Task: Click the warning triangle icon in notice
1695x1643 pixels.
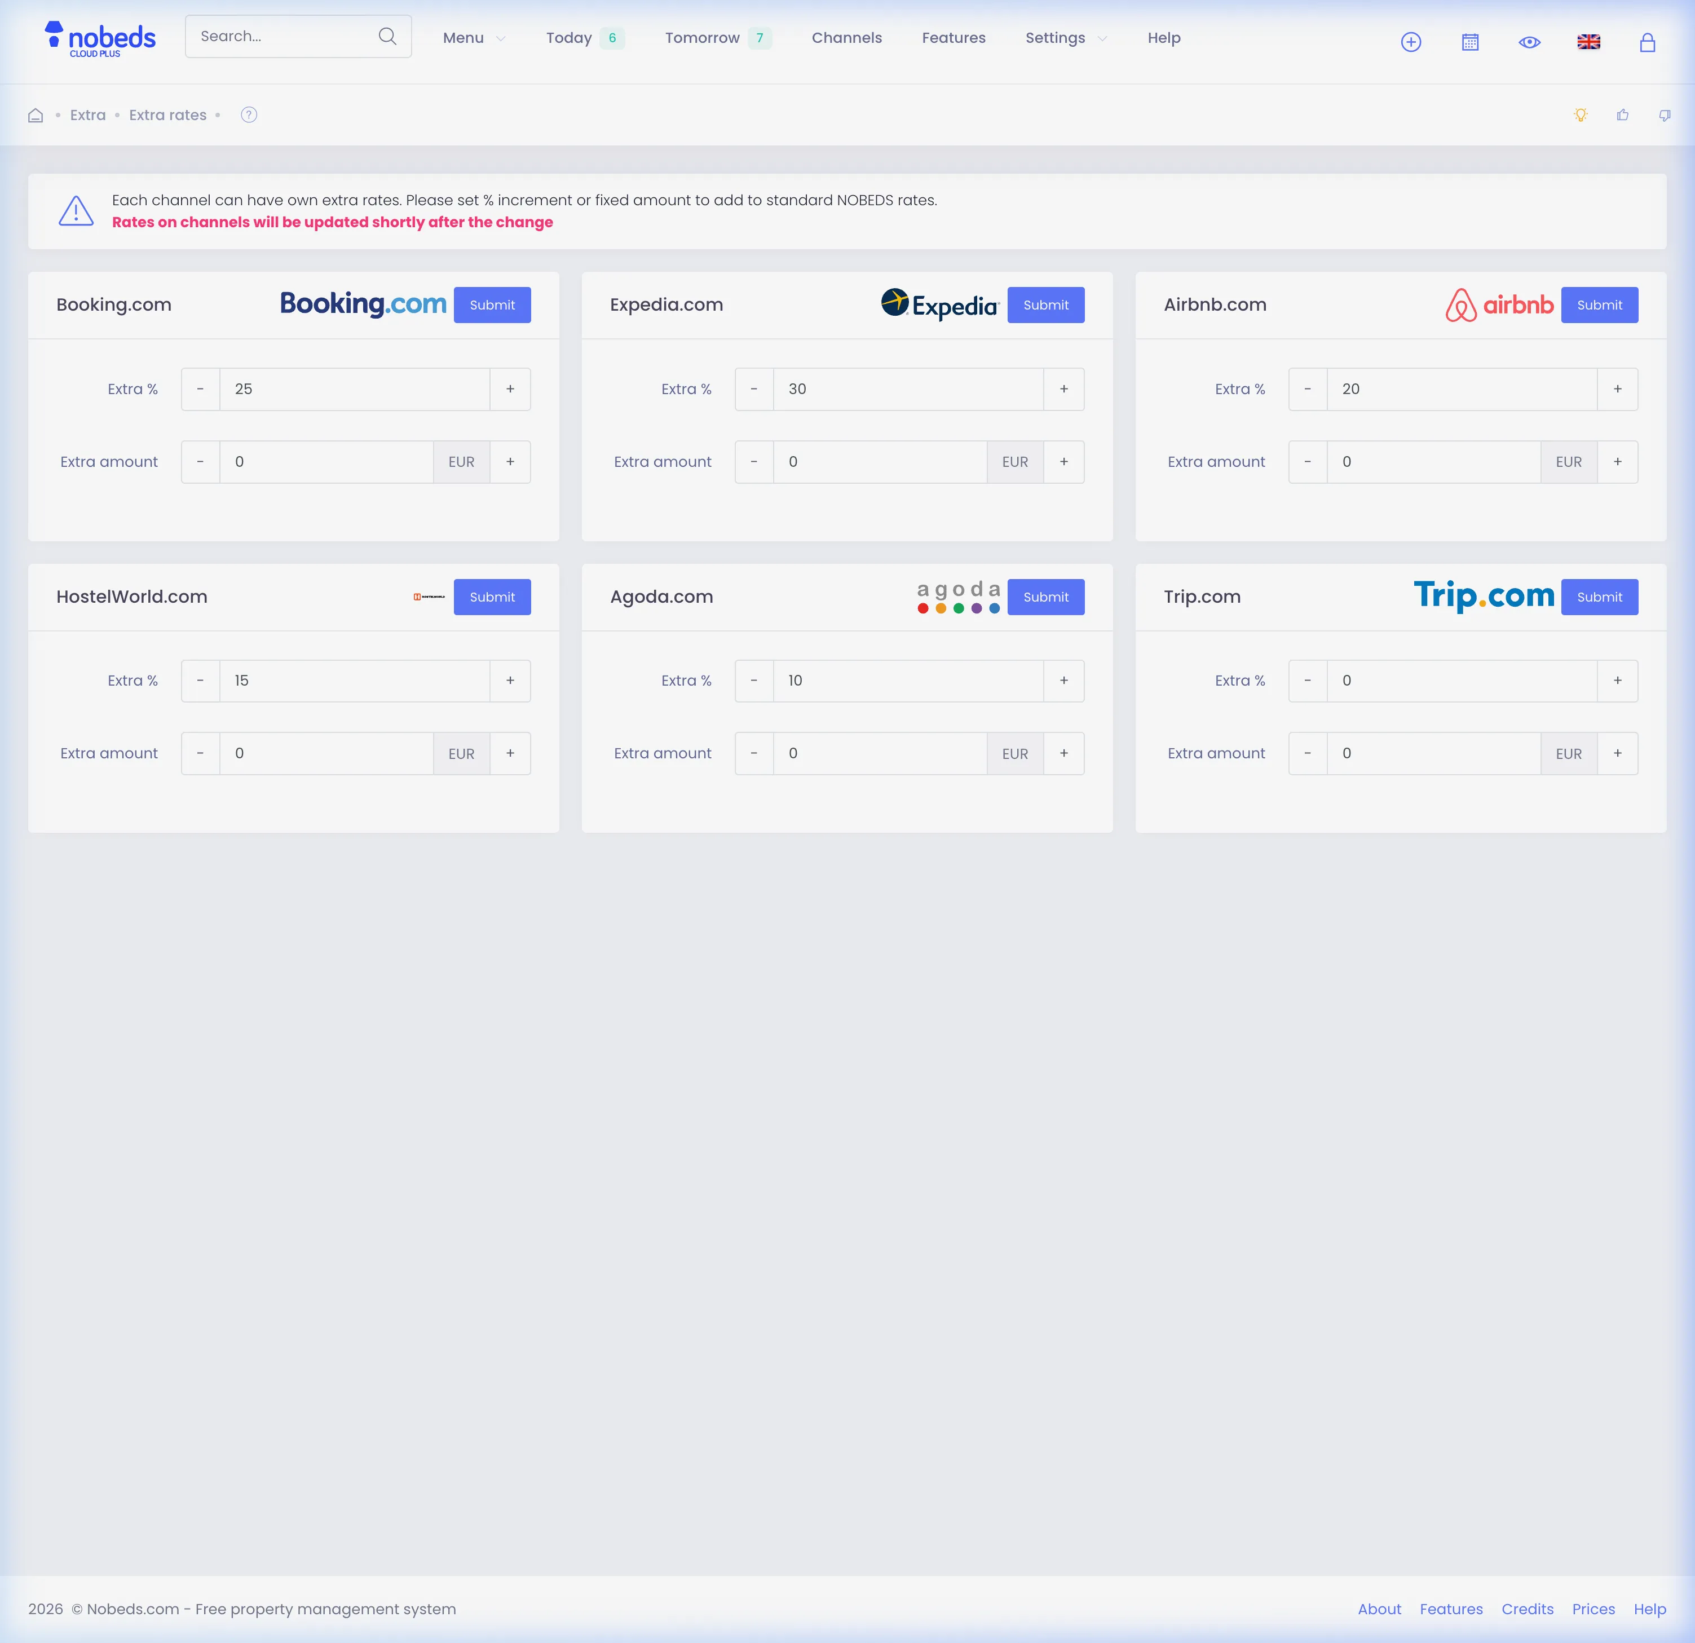Action: coord(76,211)
